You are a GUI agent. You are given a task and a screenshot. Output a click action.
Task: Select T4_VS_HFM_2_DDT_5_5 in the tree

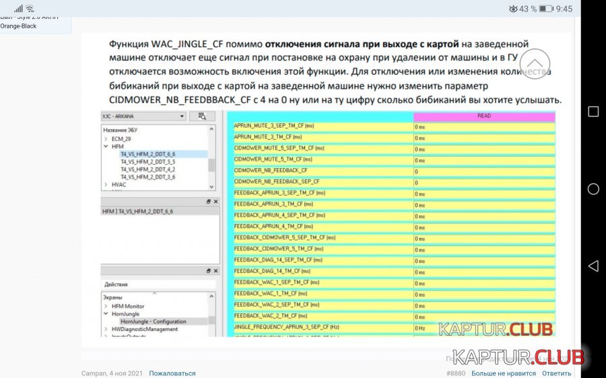click(x=147, y=161)
